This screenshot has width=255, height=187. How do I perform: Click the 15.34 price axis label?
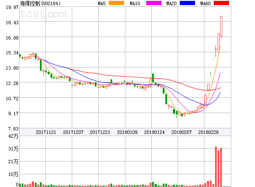point(12,53)
